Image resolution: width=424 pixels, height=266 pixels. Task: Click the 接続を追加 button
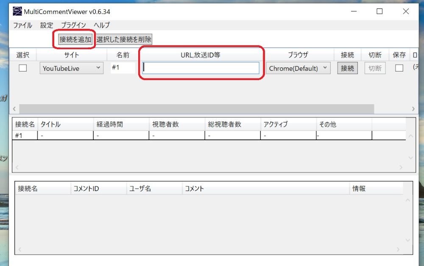point(75,39)
